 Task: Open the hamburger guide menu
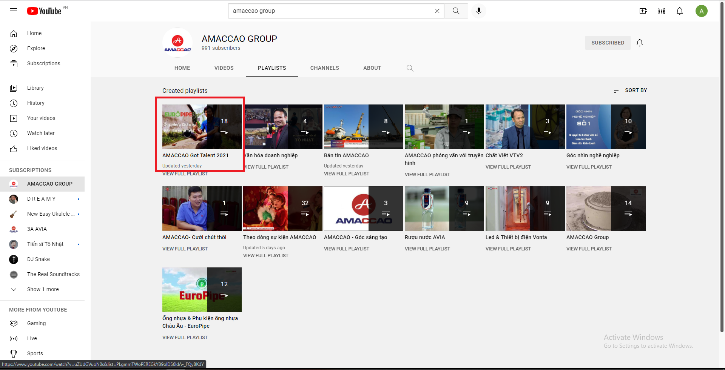14,11
